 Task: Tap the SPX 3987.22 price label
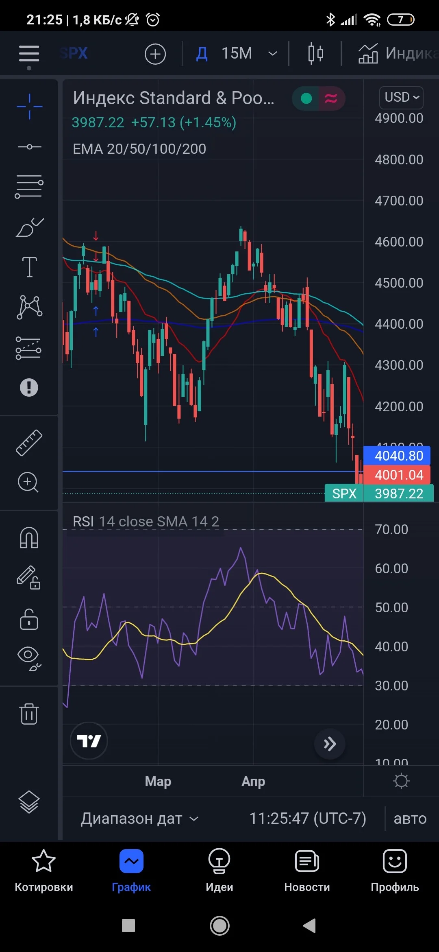click(379, 493)
